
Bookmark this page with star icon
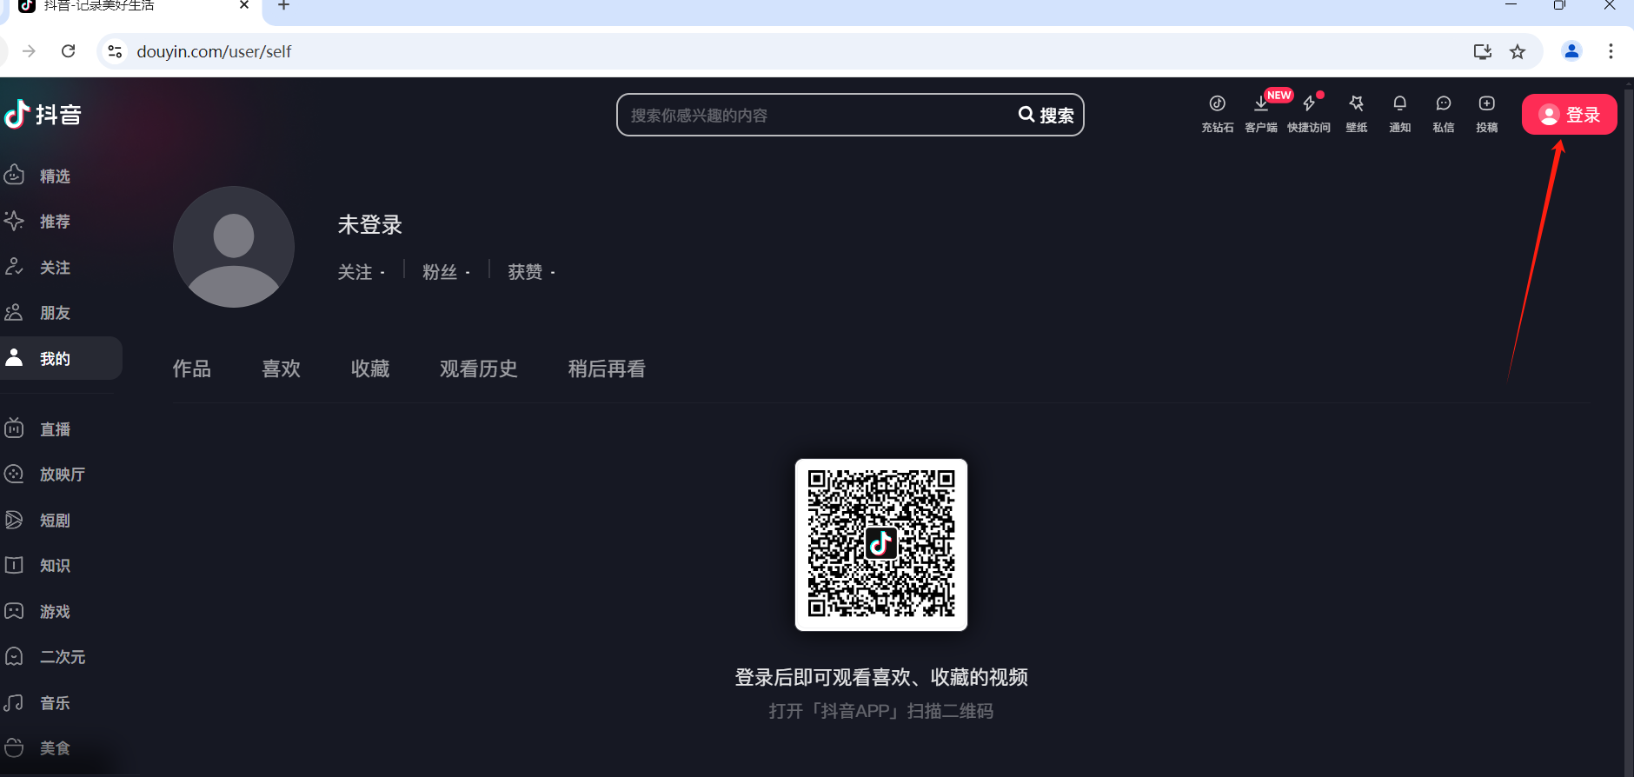tap(1518, 52)
